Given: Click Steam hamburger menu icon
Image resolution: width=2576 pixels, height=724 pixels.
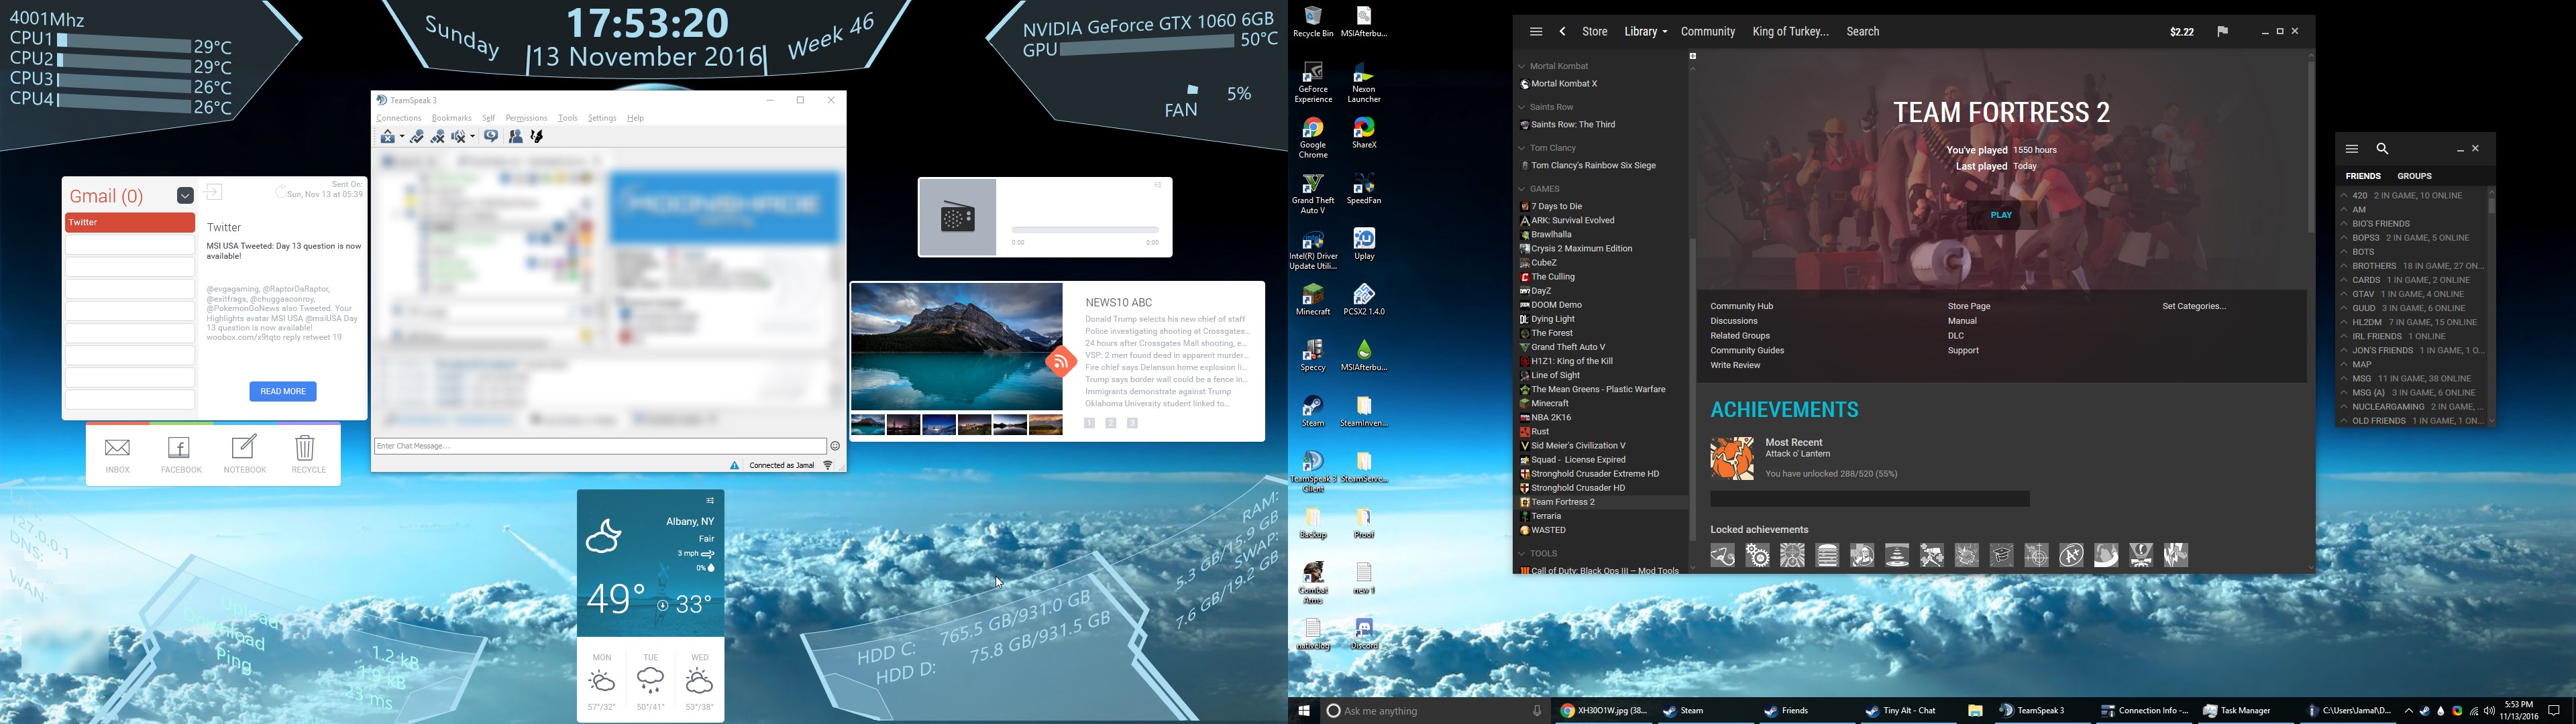Looking at the screenshot, I should (x=1535, y=32).
